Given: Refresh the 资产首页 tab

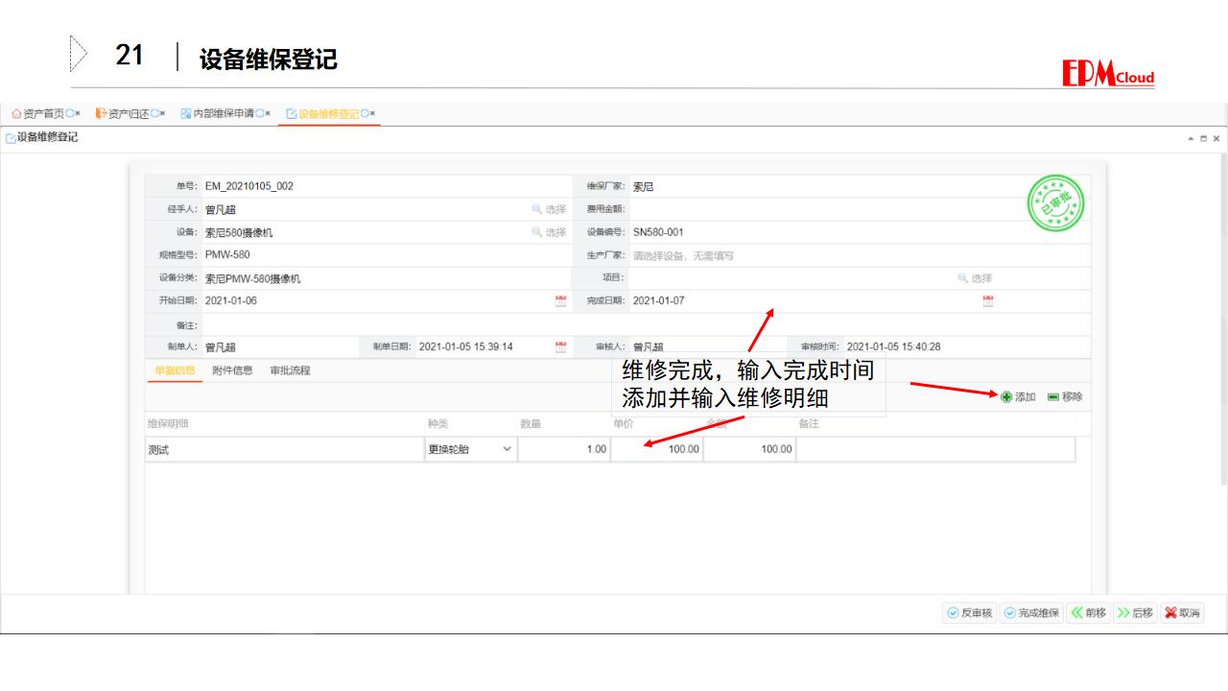Looking at the screenshot, I should click(69, 113).
